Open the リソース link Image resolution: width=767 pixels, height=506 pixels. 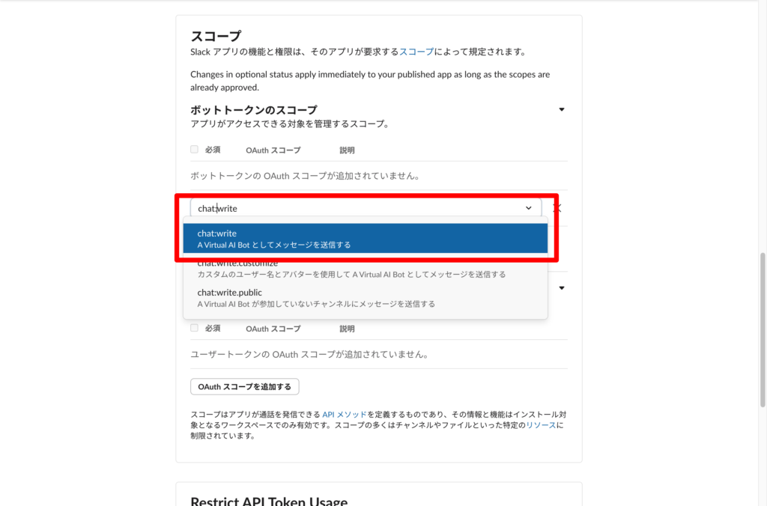tap(541, 424)
